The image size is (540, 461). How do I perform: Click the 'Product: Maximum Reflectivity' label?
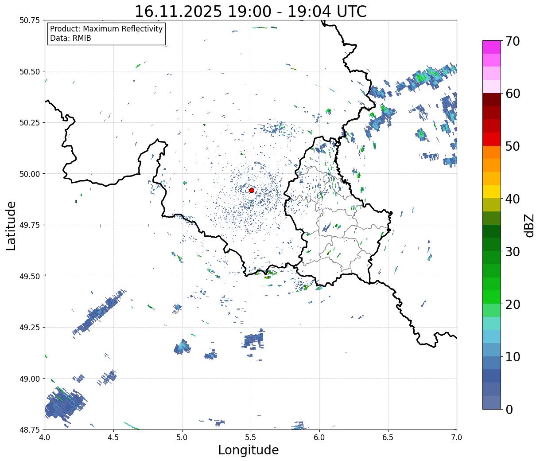[106, 29]
